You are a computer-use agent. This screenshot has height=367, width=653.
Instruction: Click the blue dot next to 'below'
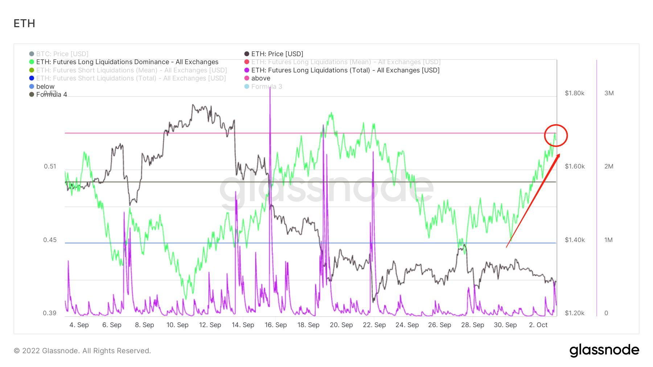point(32,87)
